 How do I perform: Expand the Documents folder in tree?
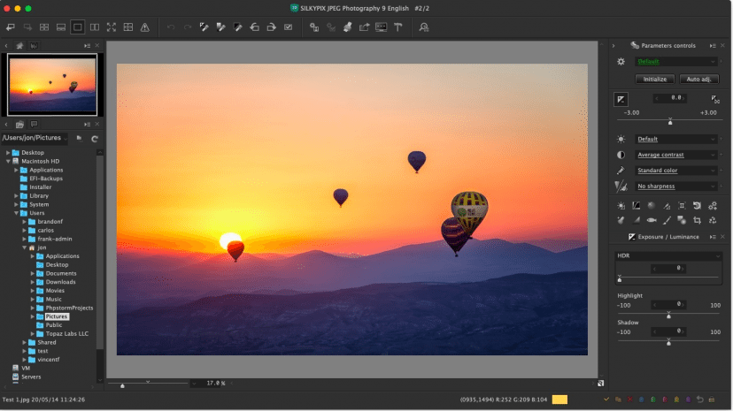tap(33, 273)
